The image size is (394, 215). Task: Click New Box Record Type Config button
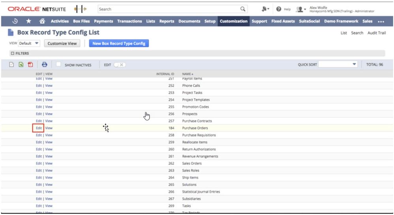click(x=119, y=43)
